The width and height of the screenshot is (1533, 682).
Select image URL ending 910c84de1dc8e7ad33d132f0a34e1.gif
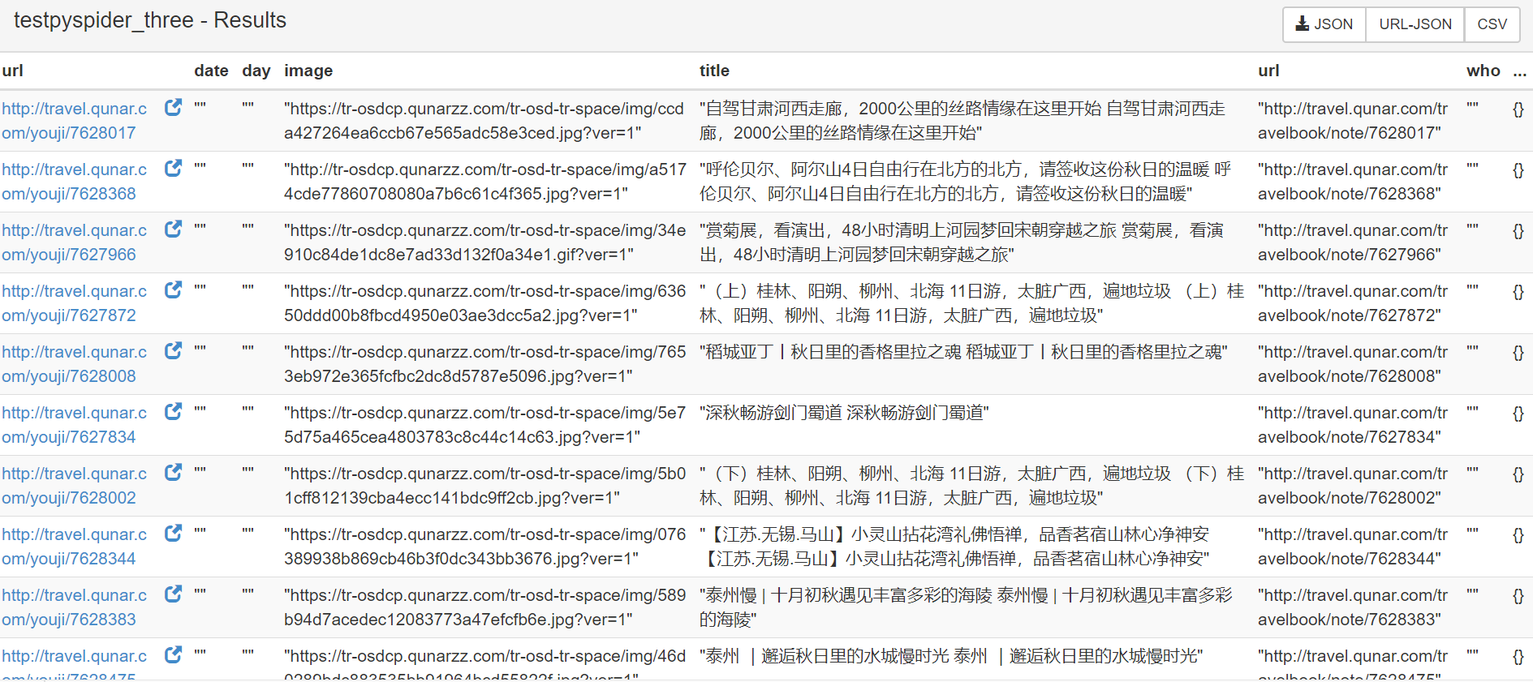click(484, 242)
